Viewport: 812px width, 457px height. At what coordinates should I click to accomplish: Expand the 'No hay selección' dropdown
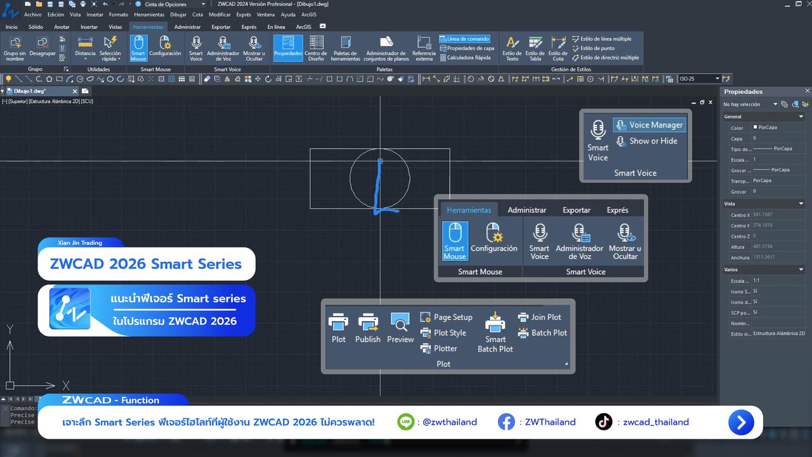[775, 104]
